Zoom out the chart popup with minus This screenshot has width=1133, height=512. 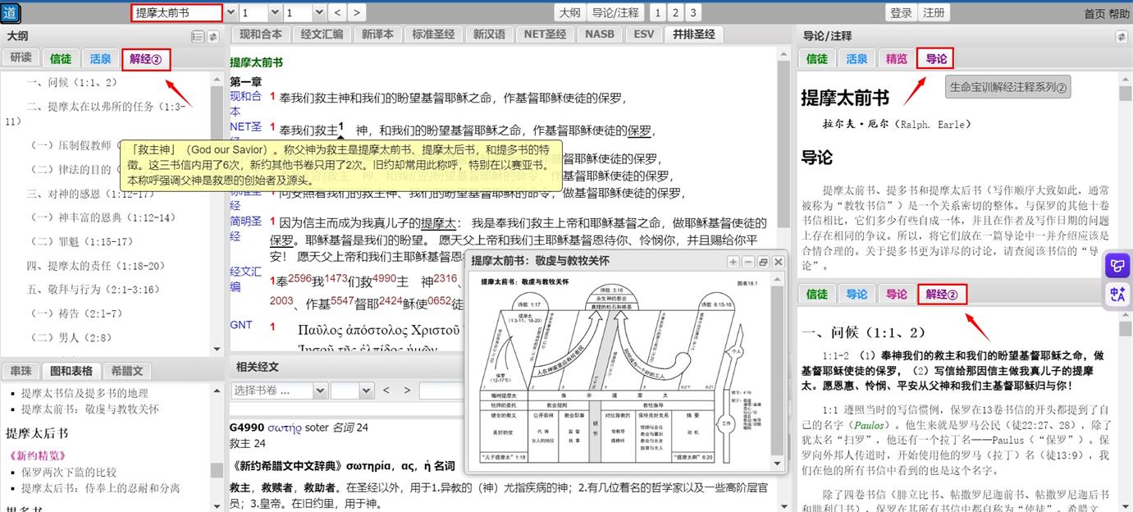(x=747, y=262)
